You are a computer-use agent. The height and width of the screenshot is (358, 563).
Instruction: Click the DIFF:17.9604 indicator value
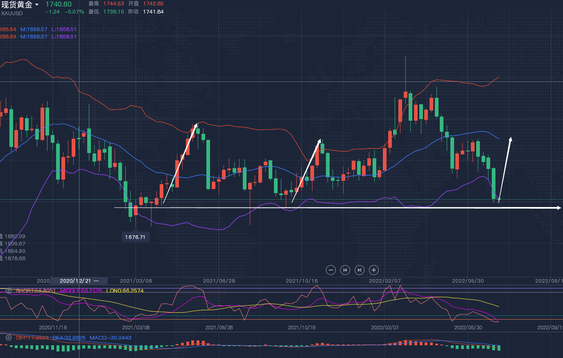coord(32,338)
